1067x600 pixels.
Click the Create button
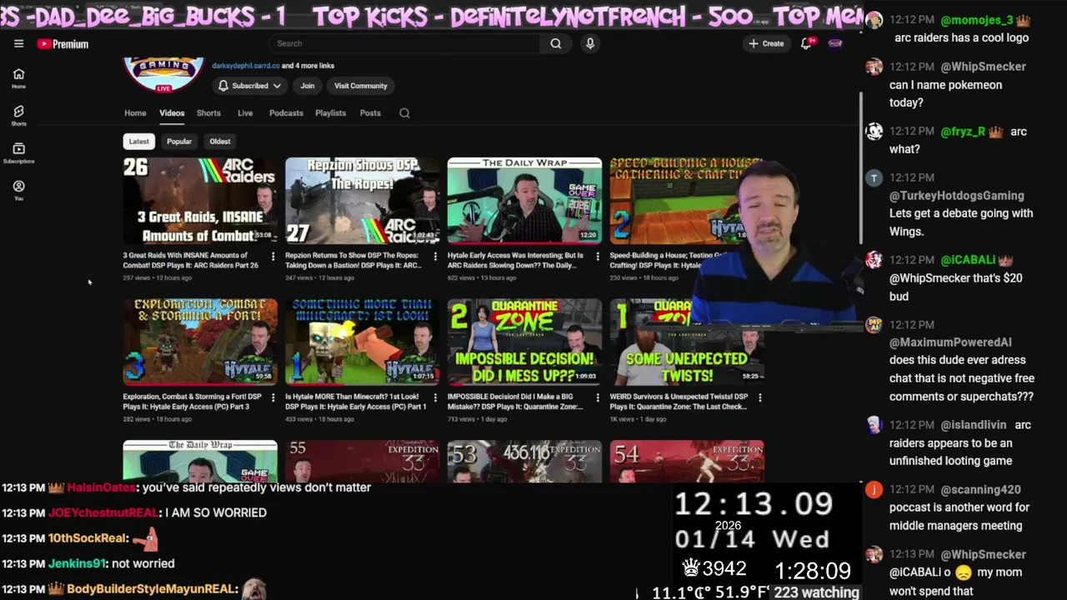click(x=766, y=43)
